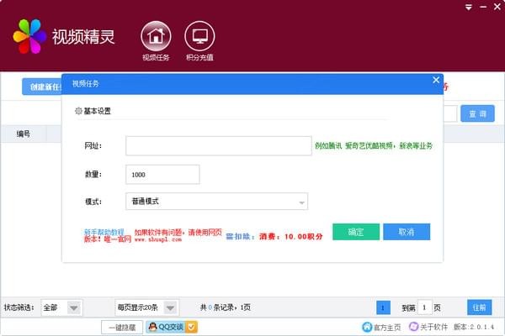Open the 积分充值 monitor icon

[x=199, y=36]
